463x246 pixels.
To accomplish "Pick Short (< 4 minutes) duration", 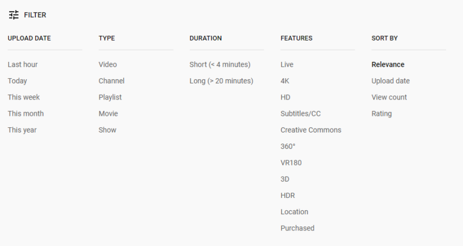I will 220,65.
